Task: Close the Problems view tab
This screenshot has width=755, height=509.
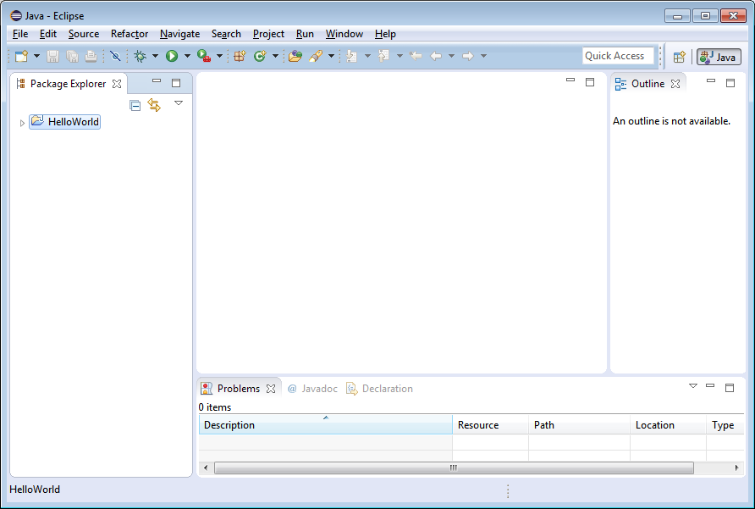Action: pyautogui.click(x=271, y=389)
